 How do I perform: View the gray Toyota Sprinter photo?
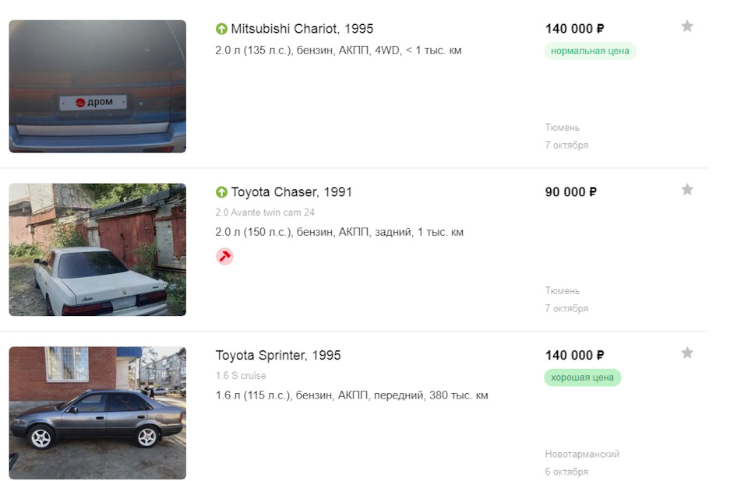[x=97, y=413]
